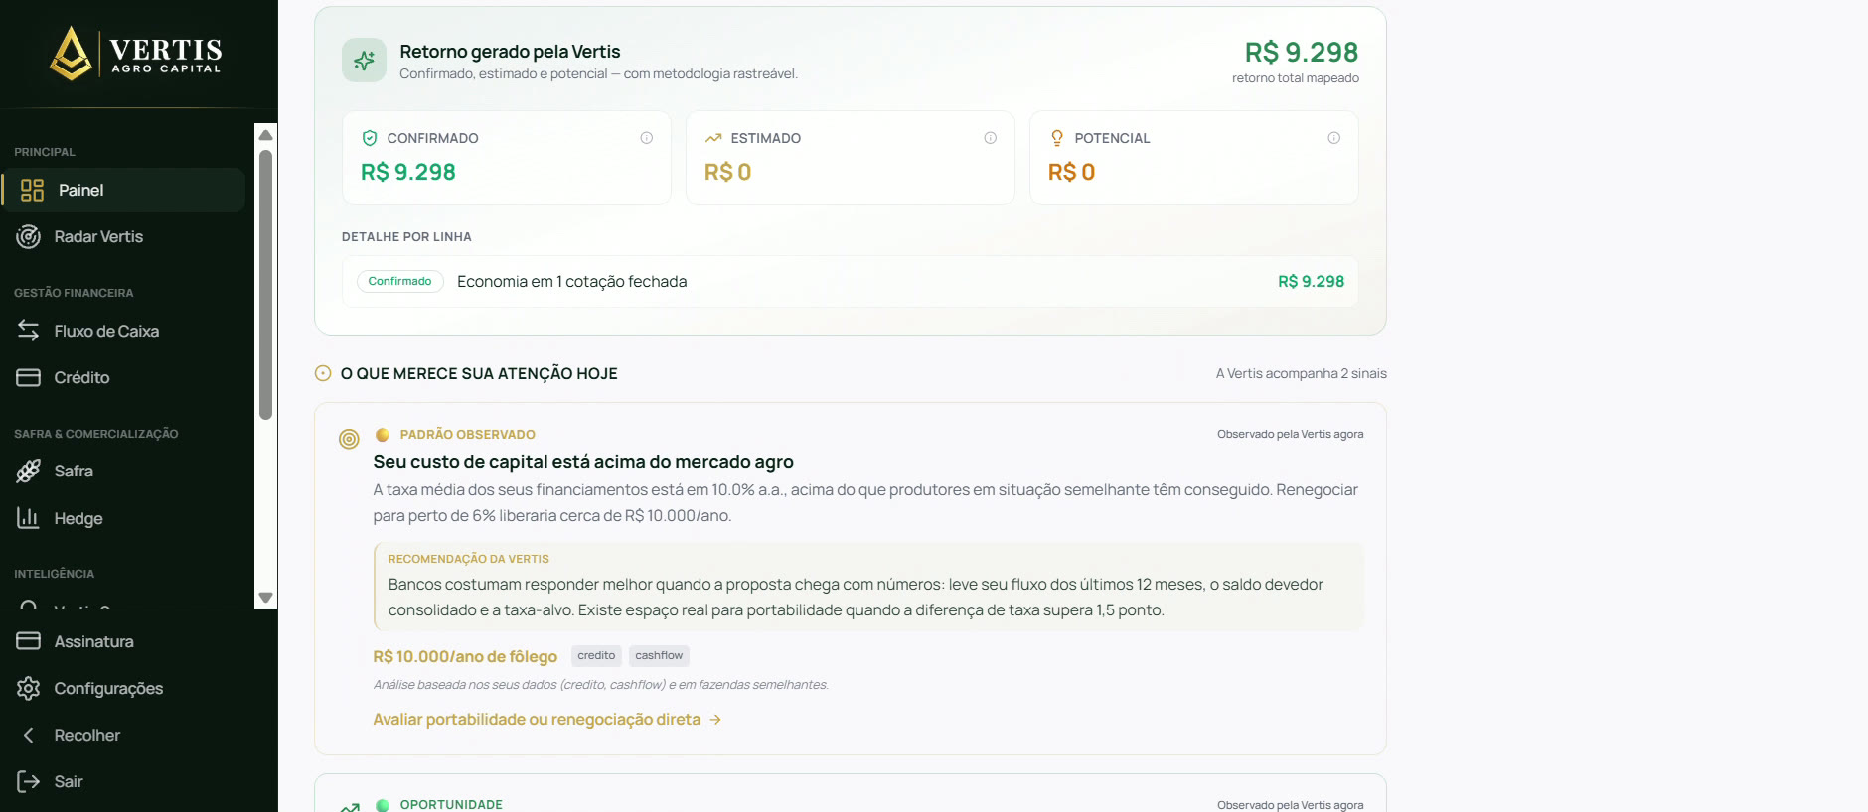Click the Estimado trending arrow icon

[713, 138]
